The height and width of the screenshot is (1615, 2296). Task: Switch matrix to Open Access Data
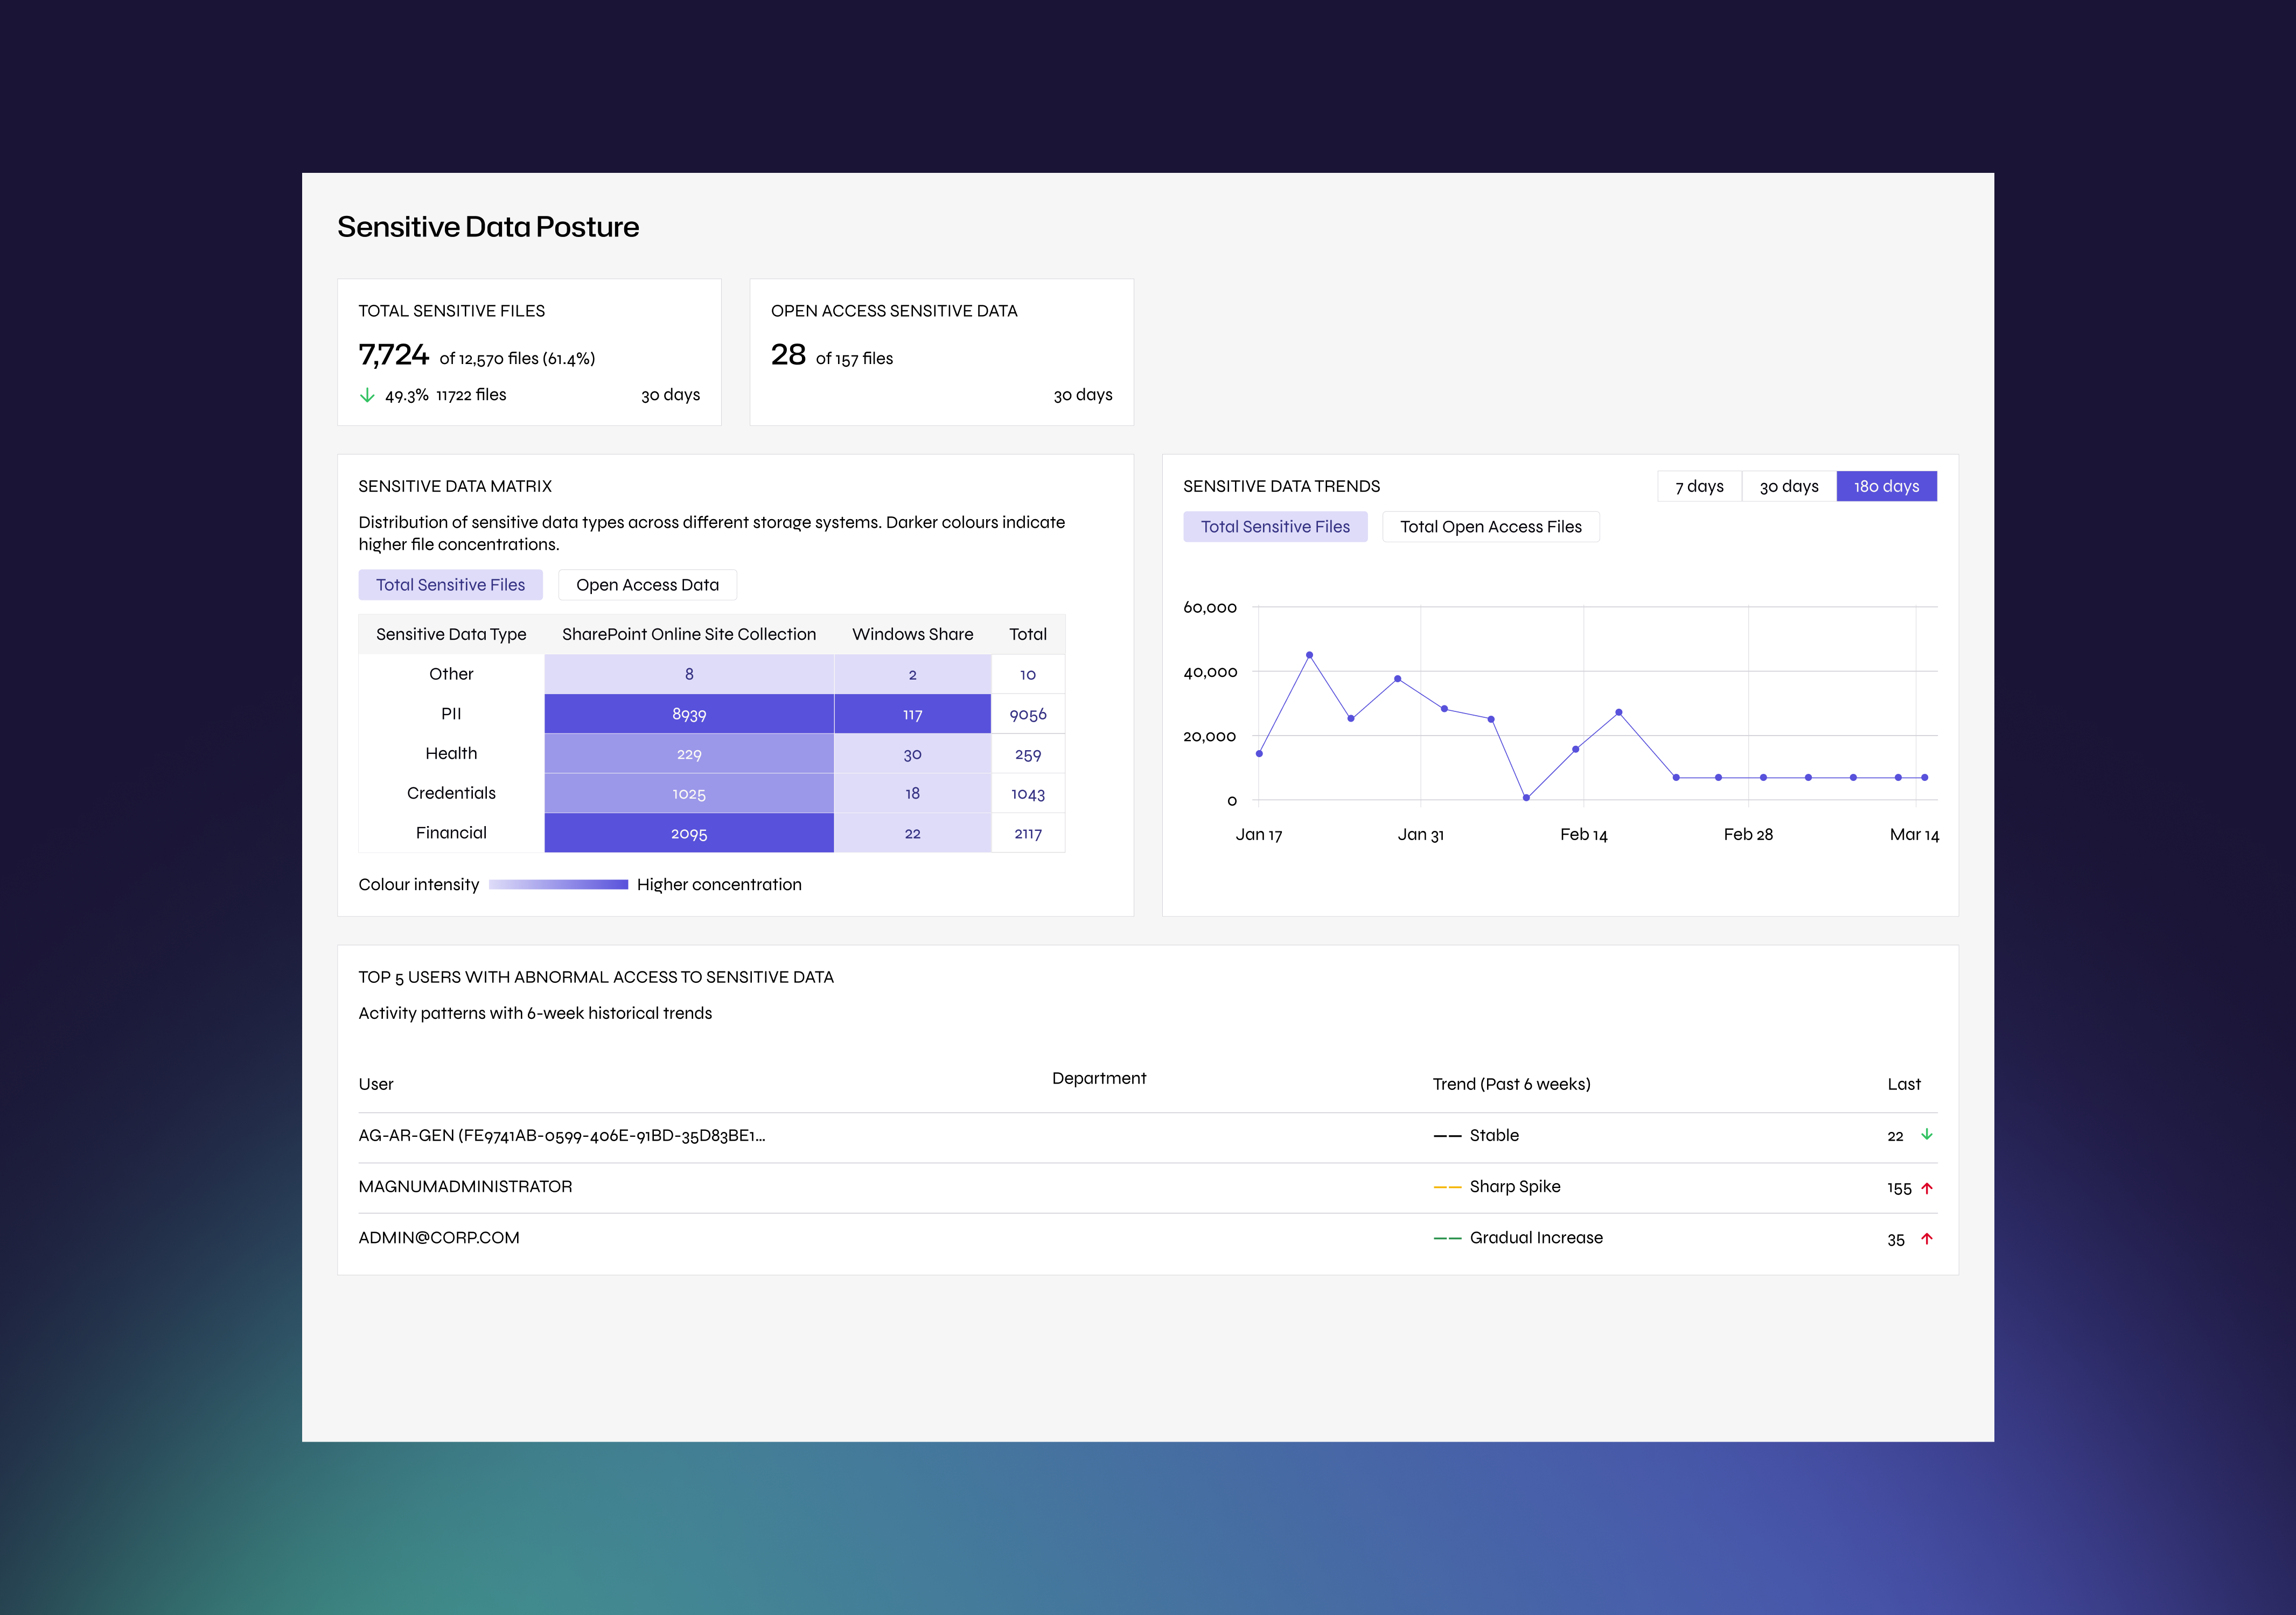(x=647, y=585)
